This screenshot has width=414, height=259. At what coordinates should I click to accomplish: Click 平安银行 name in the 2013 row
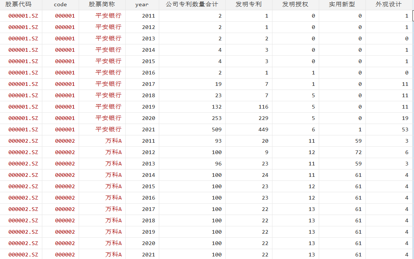click(108, 39)
